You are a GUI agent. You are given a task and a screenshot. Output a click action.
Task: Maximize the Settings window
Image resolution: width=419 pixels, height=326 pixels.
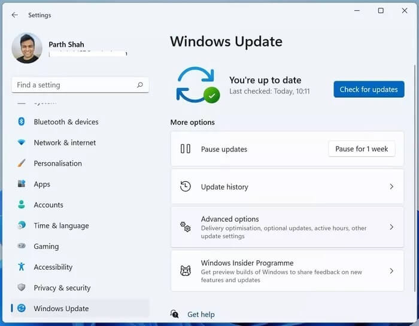click(381, 10)
